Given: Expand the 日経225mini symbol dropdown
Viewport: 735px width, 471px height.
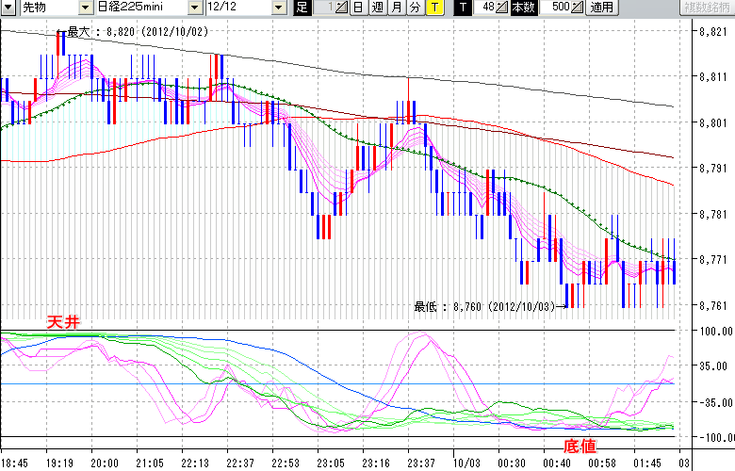Looking at the screenshot, I should click(195, 8).
